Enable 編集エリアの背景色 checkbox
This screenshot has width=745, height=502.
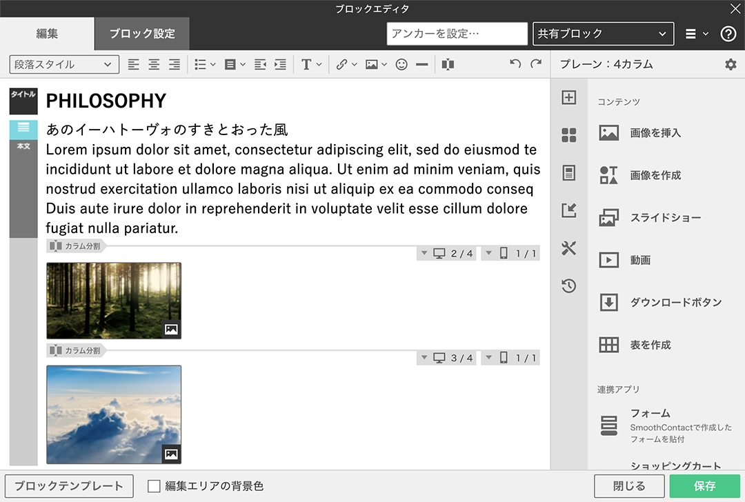click(155, 486)
